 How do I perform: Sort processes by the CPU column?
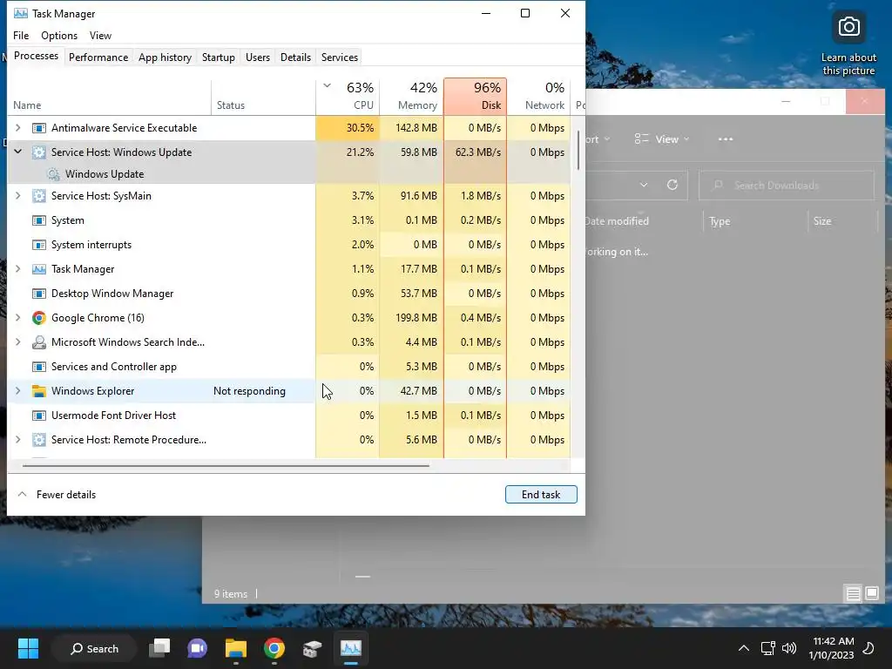(348, 96)
